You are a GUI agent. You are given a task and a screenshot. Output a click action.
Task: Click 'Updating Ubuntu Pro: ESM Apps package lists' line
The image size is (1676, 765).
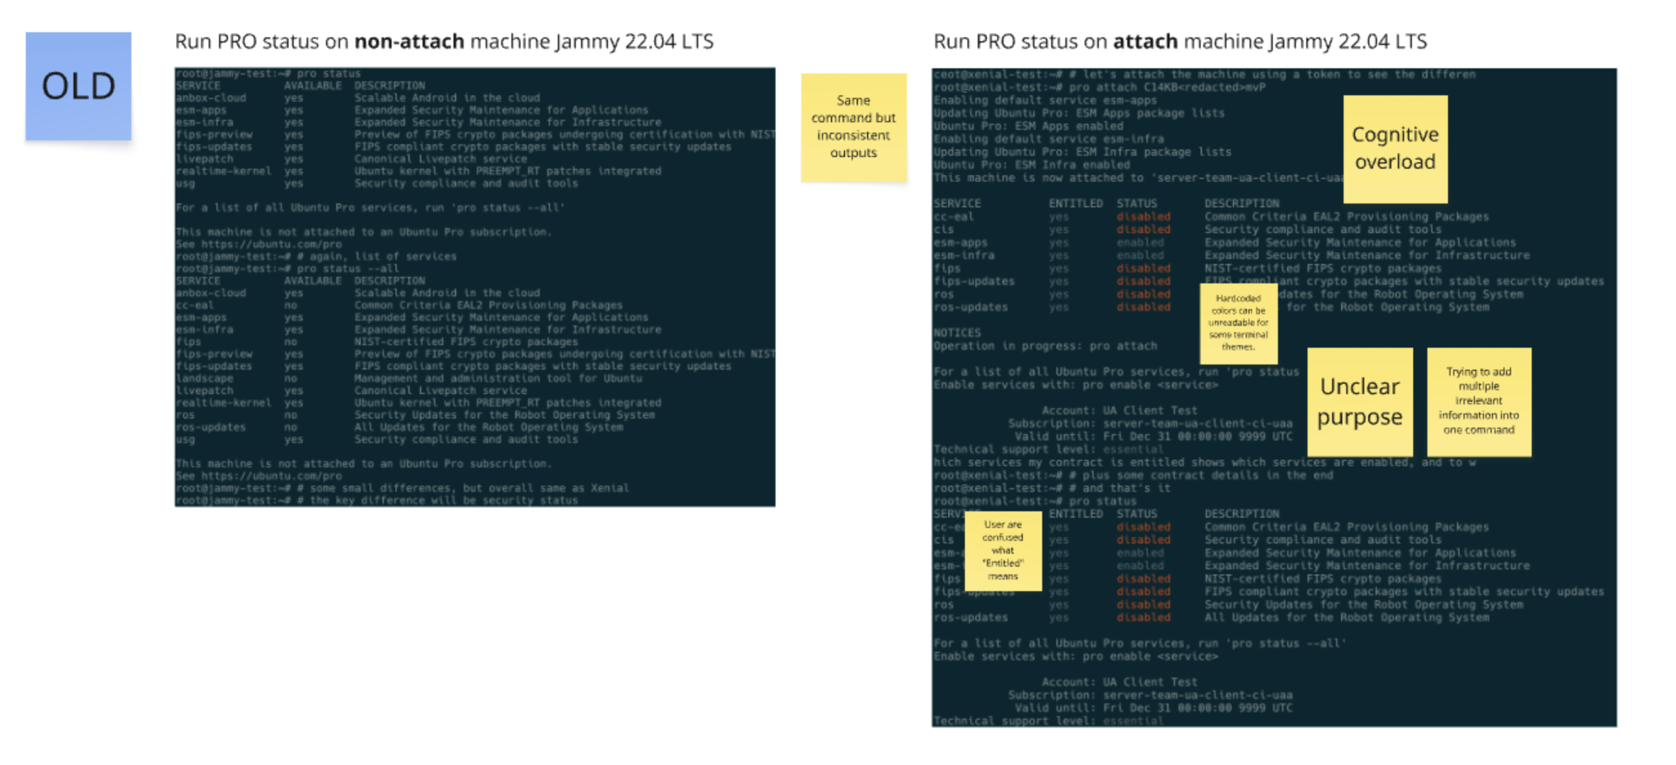(x=1079, y=113)
